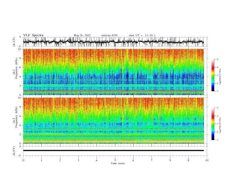The width and height of the screenshot is (233, 180).
Task: Click time axis tick label '10'
Action: [x=207, y=160]
